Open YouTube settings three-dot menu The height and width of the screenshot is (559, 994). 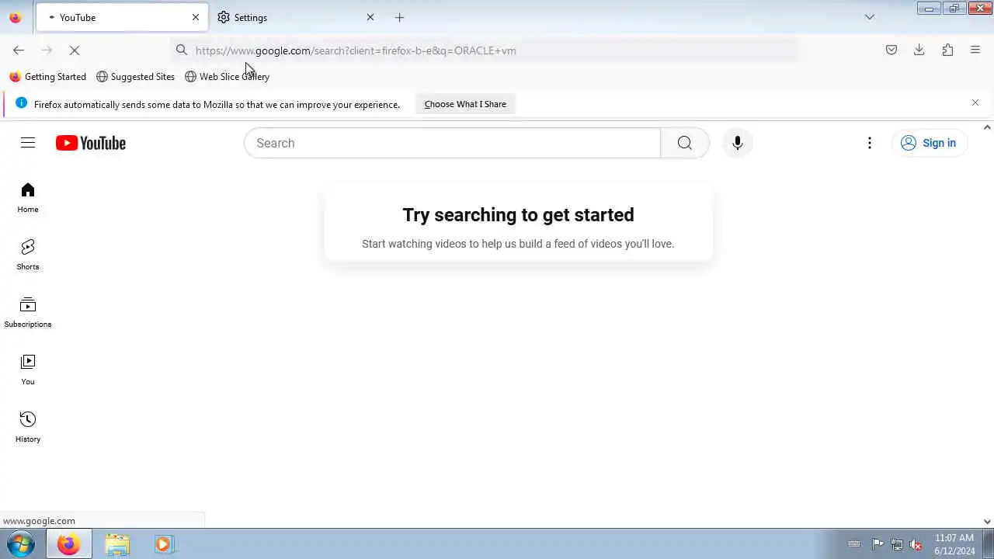[870, 143]
